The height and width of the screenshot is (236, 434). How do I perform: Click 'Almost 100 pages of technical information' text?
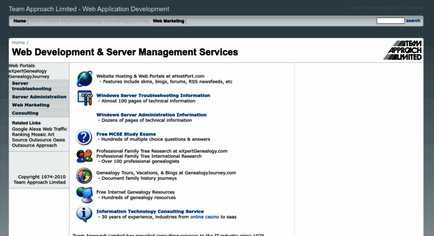pos(148,101)
